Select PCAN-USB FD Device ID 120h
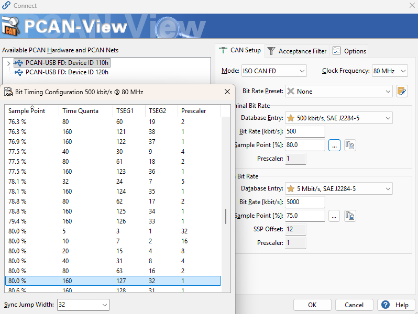 pyautogui.click(x=67, y=72)
